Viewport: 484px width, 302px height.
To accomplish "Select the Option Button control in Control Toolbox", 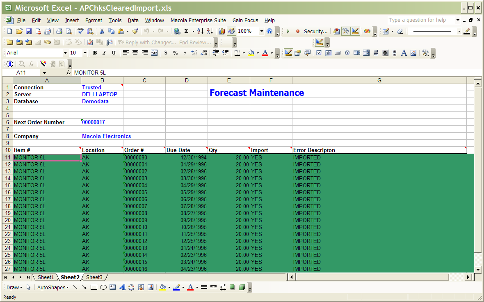I will click(x=347, y=53).
